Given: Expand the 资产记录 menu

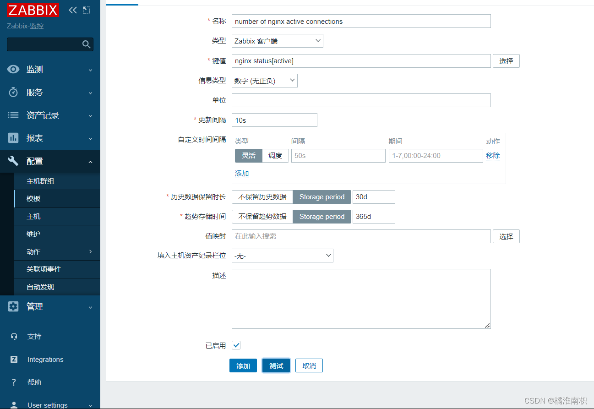Looking at the screenshot, I should (x=90, y=116).
